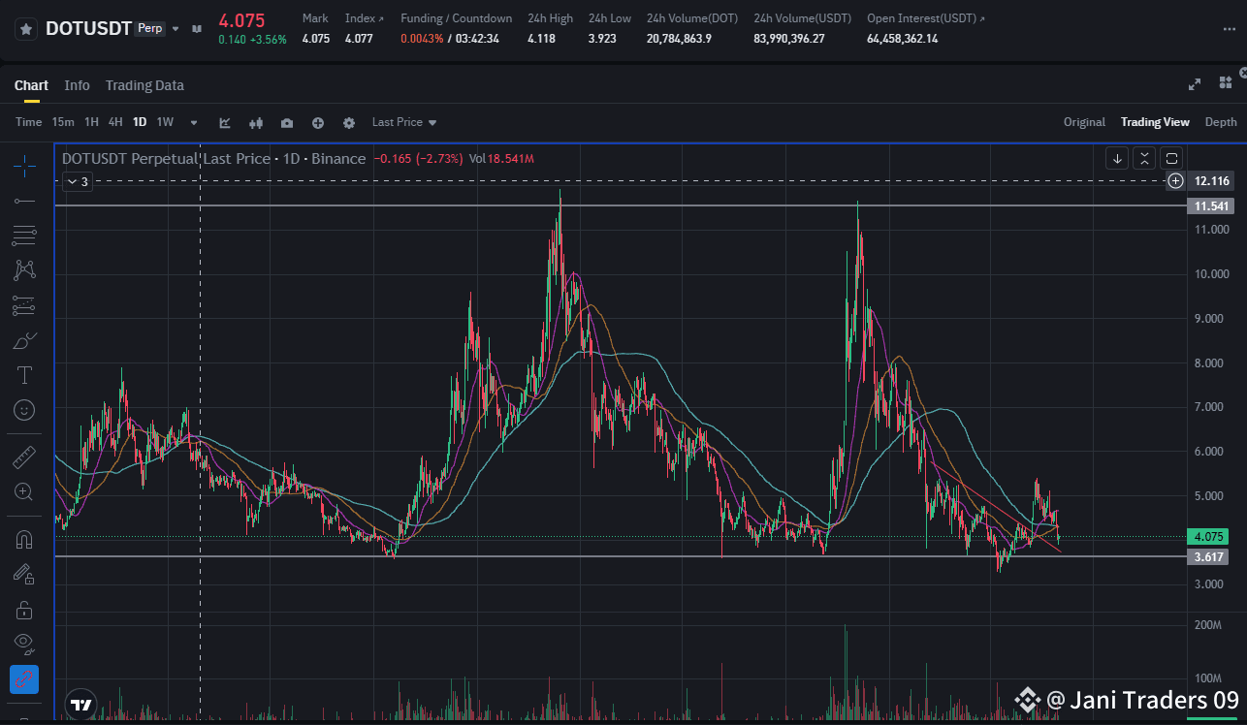Select the 1W chart interval
Screen dimensions: 1247x725
click(x=165, y=122)
